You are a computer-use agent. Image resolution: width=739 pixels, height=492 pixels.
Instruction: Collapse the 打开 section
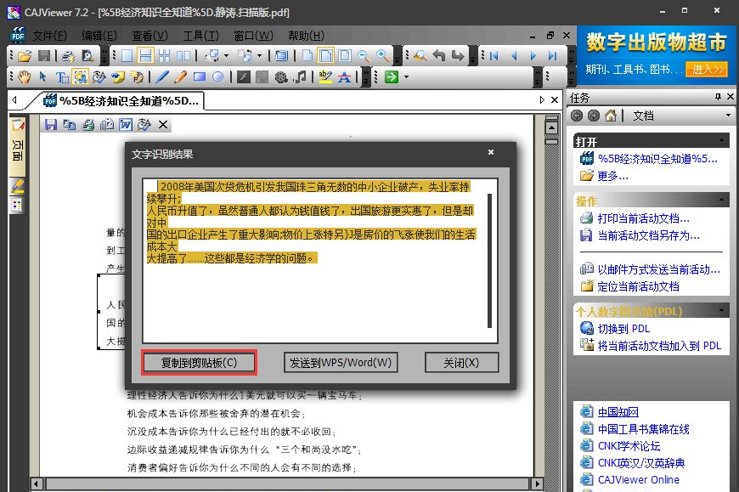click(721, 140)
